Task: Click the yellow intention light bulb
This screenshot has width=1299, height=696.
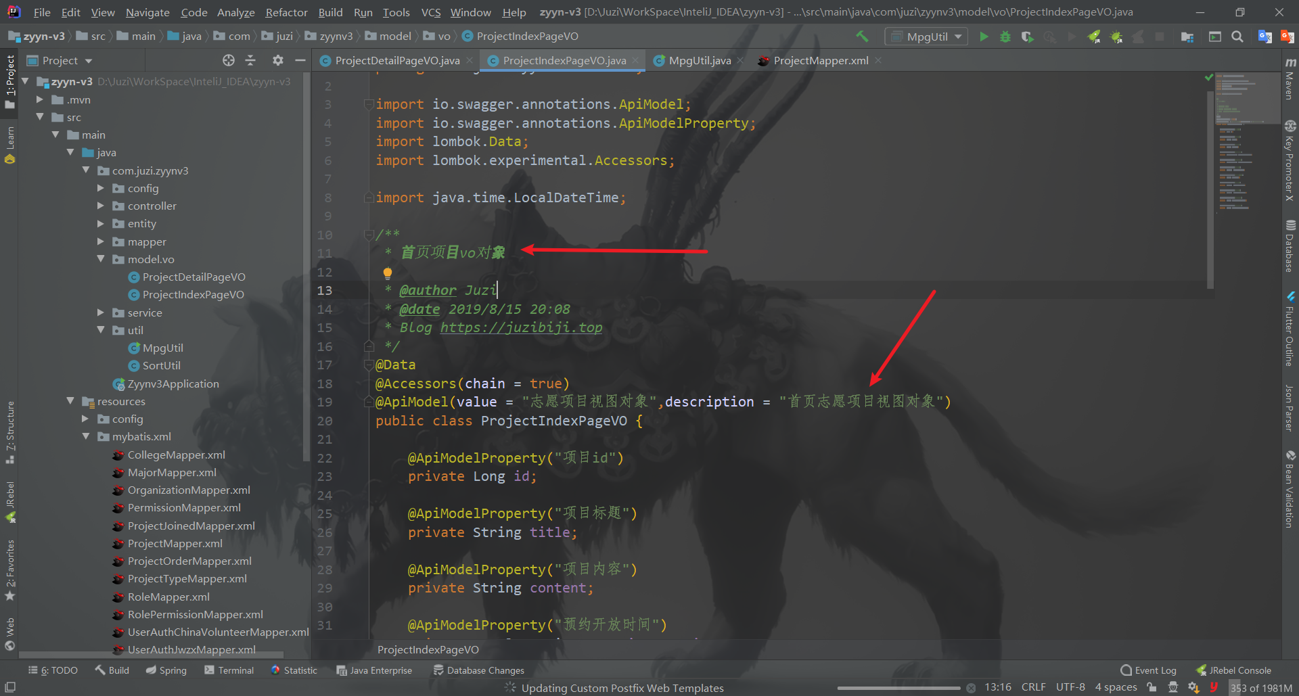Action: [x=388, y=273]
